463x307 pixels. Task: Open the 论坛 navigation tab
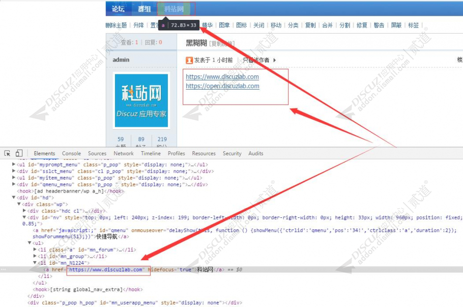tap(118, 9)
